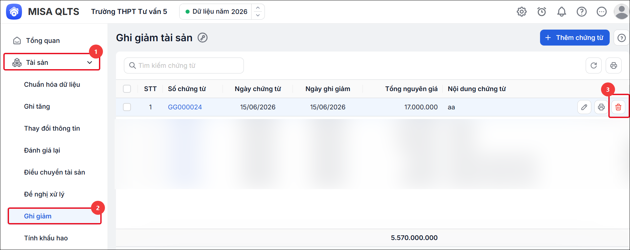Image resolution: width=630 pixels, height=250 pixels.
Task: Click the Tổng nguyên giá column header
Action: click(411, 89)
